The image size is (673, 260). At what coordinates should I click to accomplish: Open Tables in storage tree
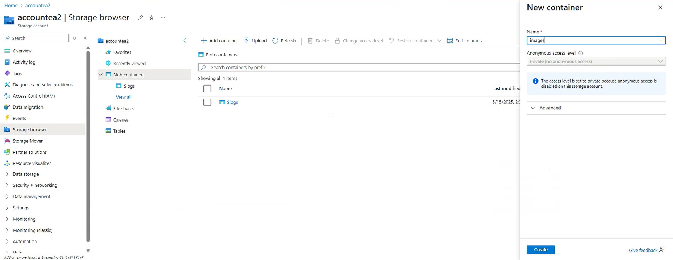[119, 131]
